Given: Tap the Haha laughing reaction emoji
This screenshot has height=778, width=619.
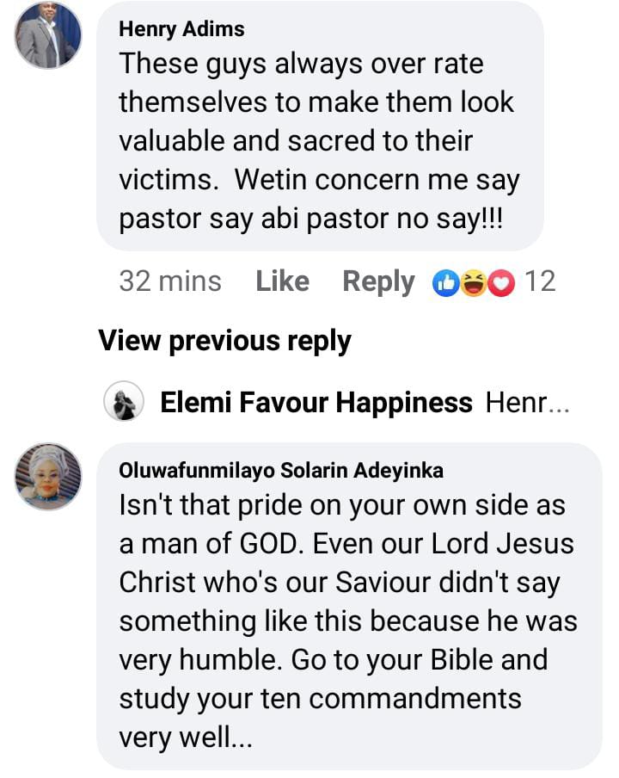Looking at the screenshot, I should [474, 282].
